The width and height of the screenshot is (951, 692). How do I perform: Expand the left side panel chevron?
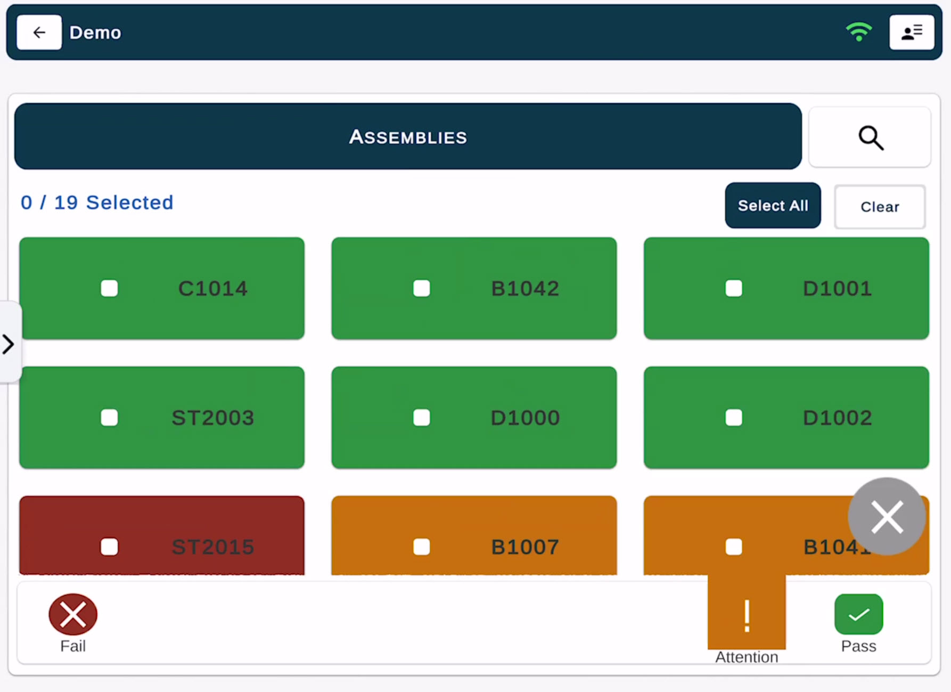9,344
